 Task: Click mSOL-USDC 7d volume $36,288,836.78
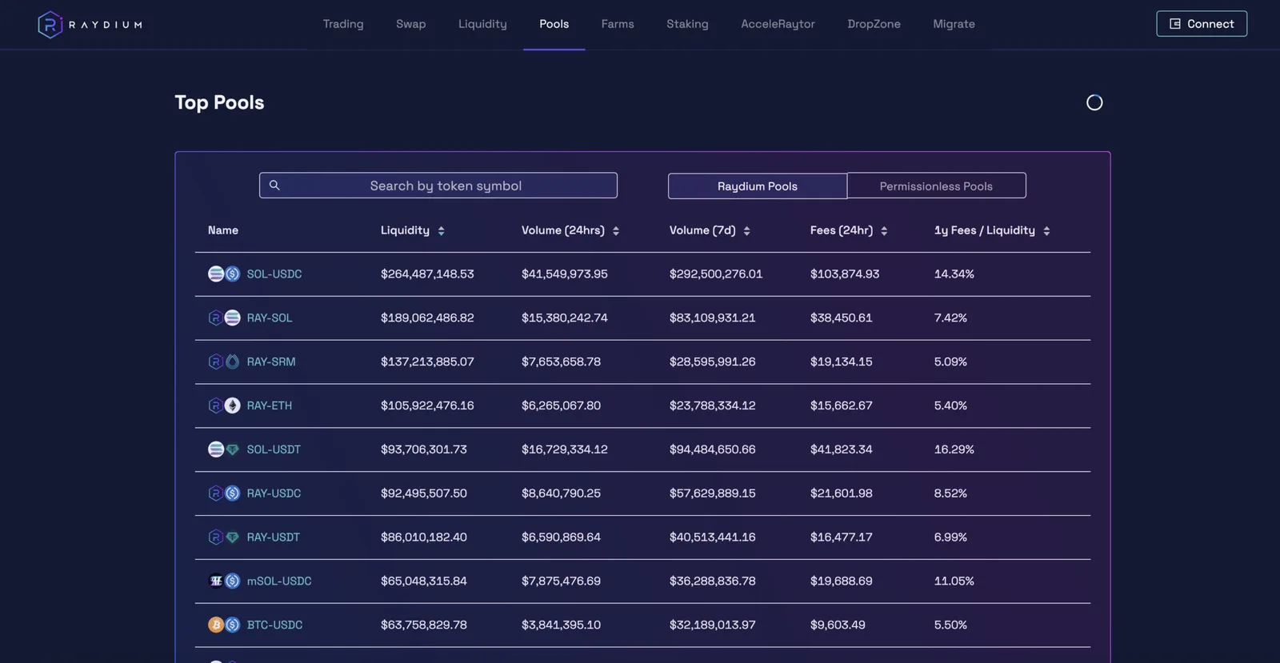(x=713, y=581)
